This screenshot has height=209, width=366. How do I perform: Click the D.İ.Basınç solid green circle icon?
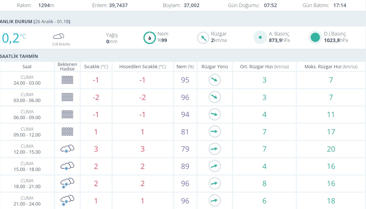pyautogui.click(x=315, y=38)
